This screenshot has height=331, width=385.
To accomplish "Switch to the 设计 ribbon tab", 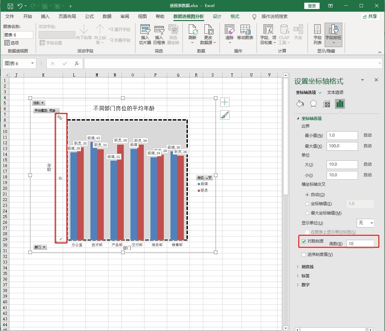I will coord(217,16).
